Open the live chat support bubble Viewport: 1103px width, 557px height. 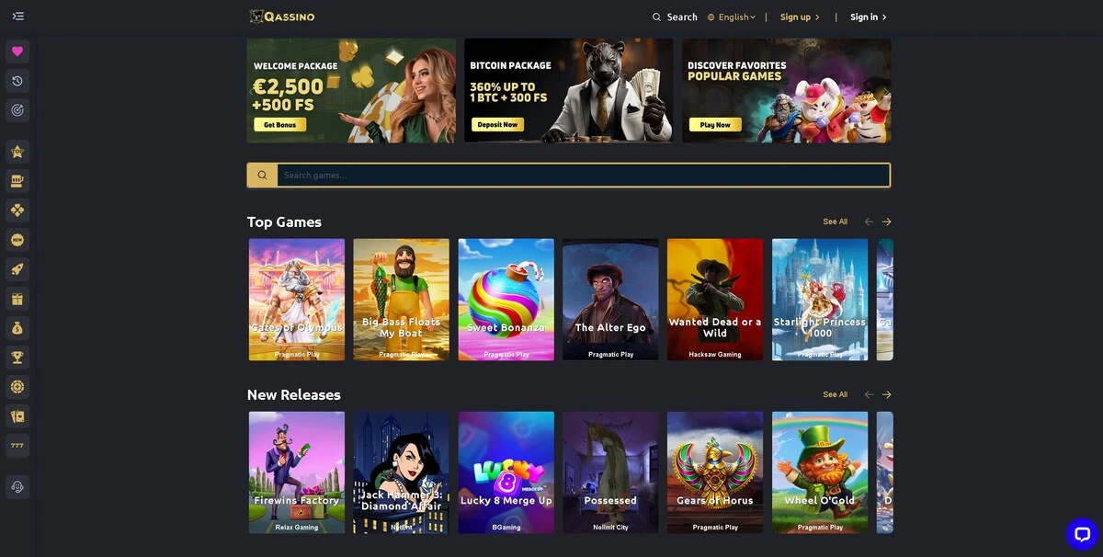click(x=1082, y=534)
